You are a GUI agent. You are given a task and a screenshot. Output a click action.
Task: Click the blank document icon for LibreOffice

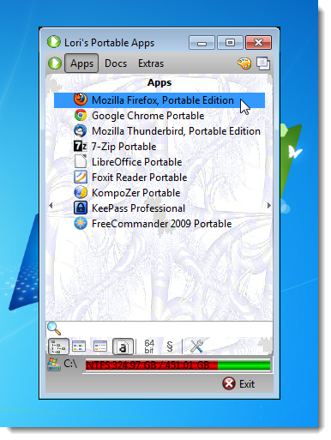[81, 161]
